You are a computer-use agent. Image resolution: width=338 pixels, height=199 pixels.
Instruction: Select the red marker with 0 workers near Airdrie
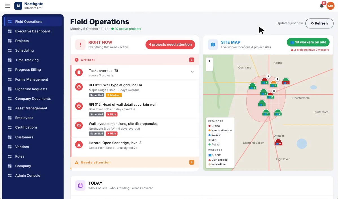pyautogui.click(x=286, y=81)
